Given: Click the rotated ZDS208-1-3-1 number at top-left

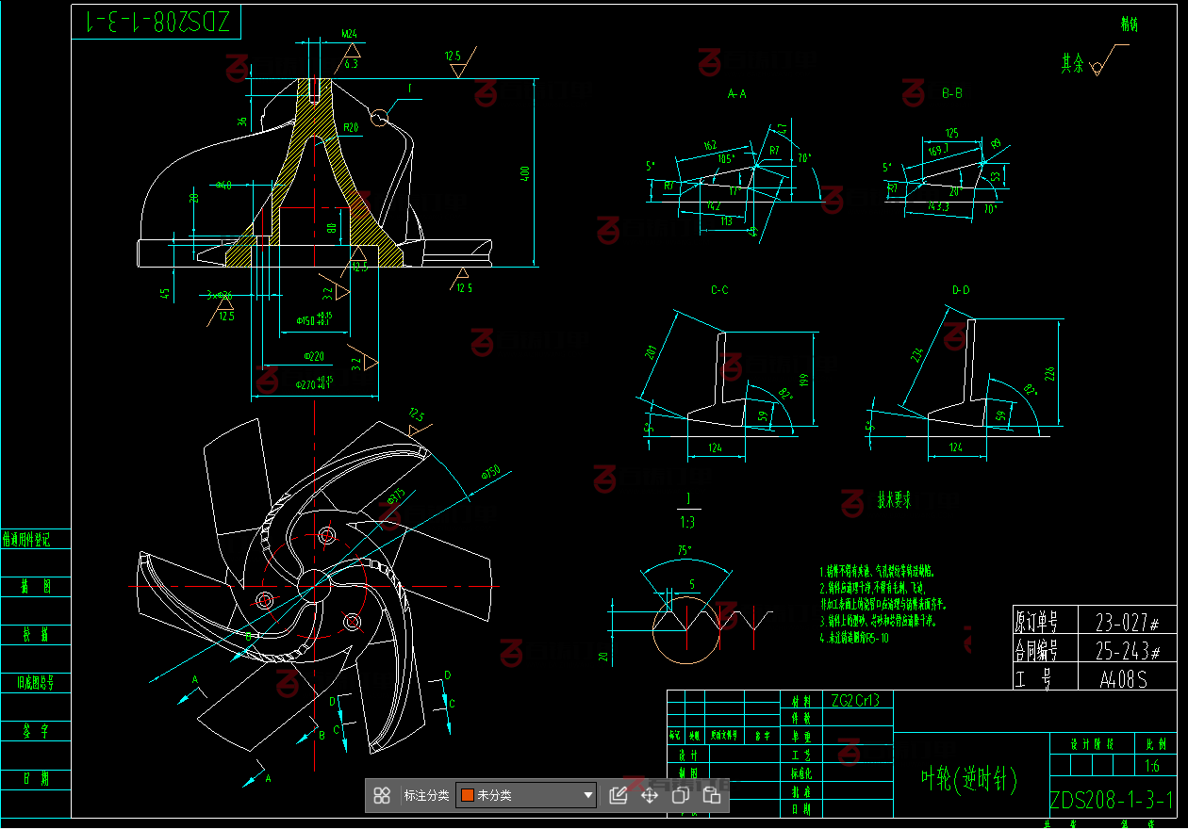Looking at the screenshot, I should click(x=157, y=23).
